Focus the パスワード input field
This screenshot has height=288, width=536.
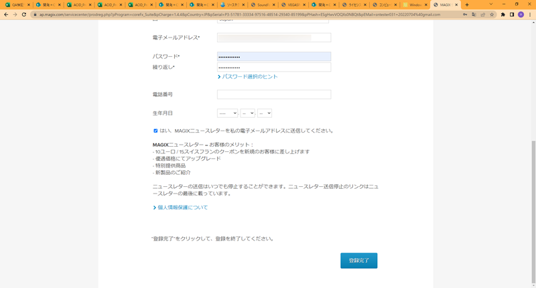tap(274, 57)
